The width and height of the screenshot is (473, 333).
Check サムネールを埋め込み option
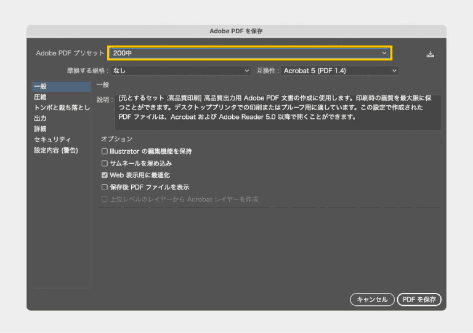(105, 164)
